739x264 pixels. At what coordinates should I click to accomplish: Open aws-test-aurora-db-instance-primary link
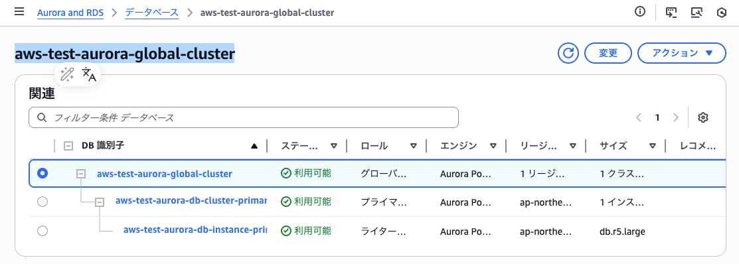(x=195, y=230)
